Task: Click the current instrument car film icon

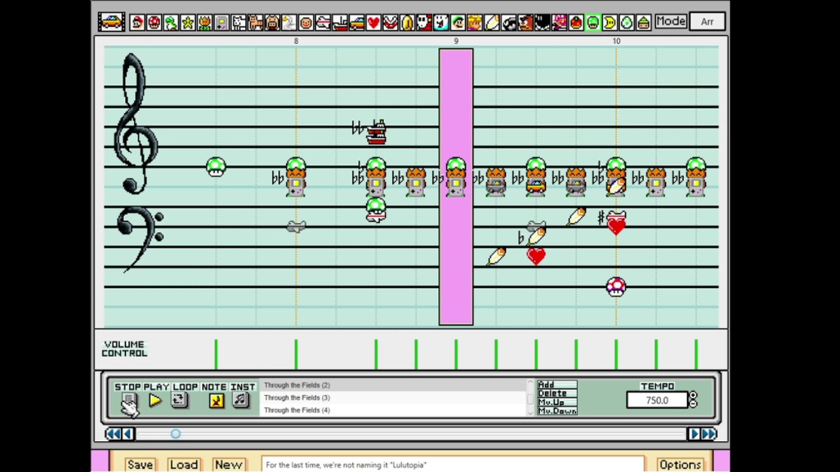Action: tap(112, 22)
